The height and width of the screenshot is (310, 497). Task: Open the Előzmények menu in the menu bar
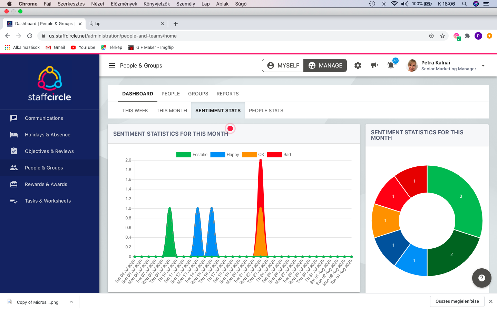[x=124, y=4]
